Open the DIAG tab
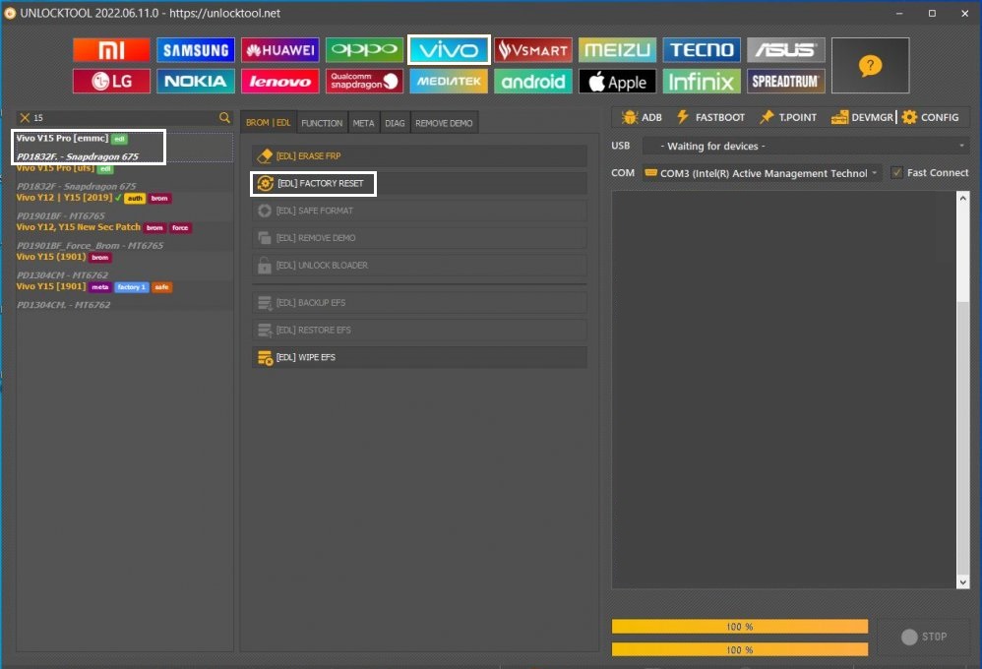The width and height of the screenshot is (982, 669). click(x=395, y=123)
